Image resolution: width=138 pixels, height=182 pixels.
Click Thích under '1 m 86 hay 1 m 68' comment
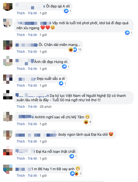click(x=21, y=175)
